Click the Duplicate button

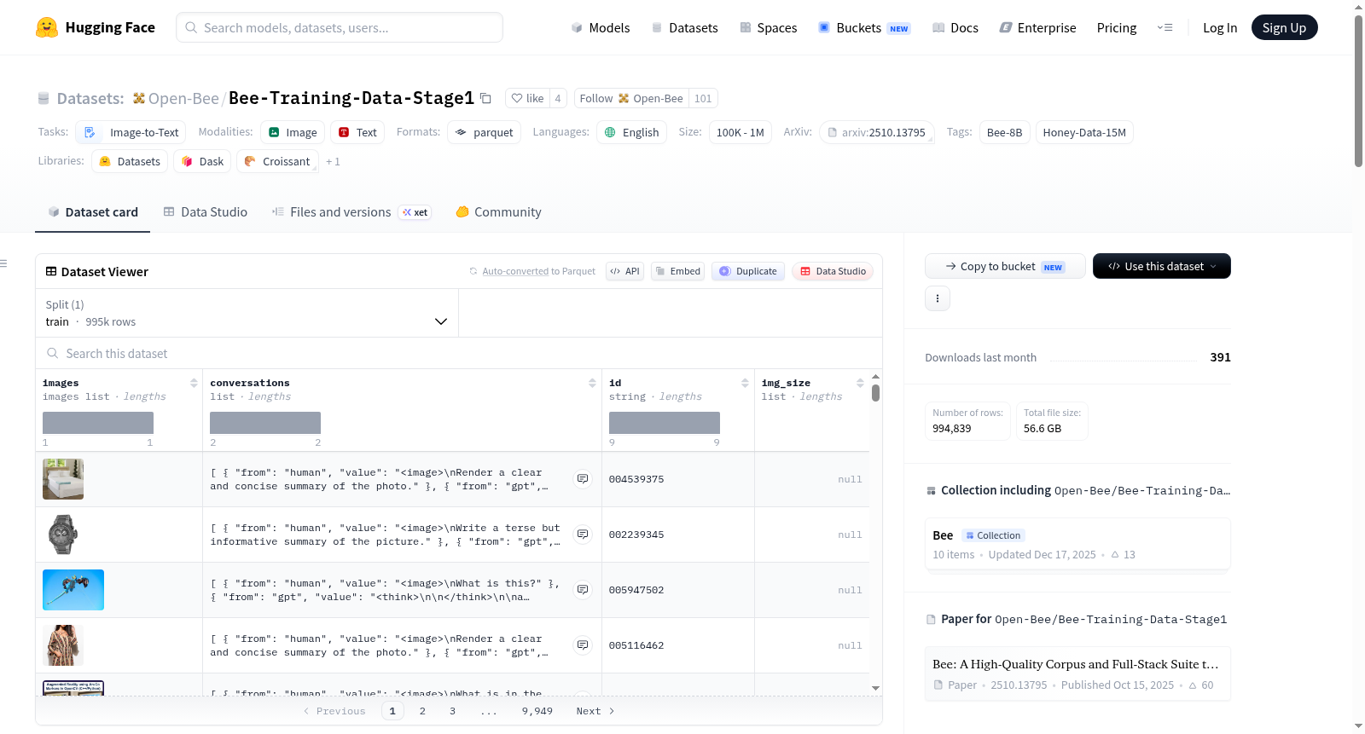(x=748, y=271)
